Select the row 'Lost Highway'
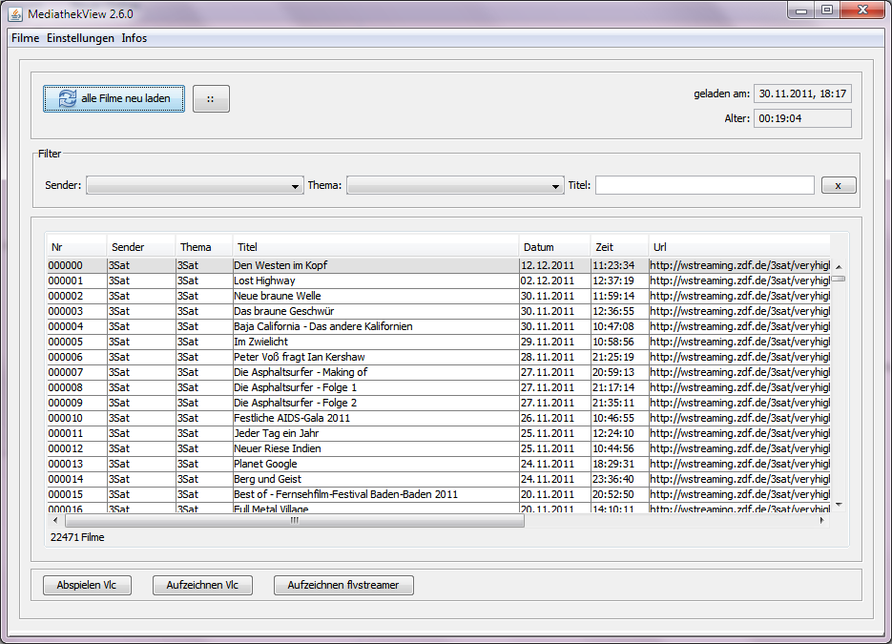The width and height of the screenshot is (892, 644). click(x=376, y=280)
